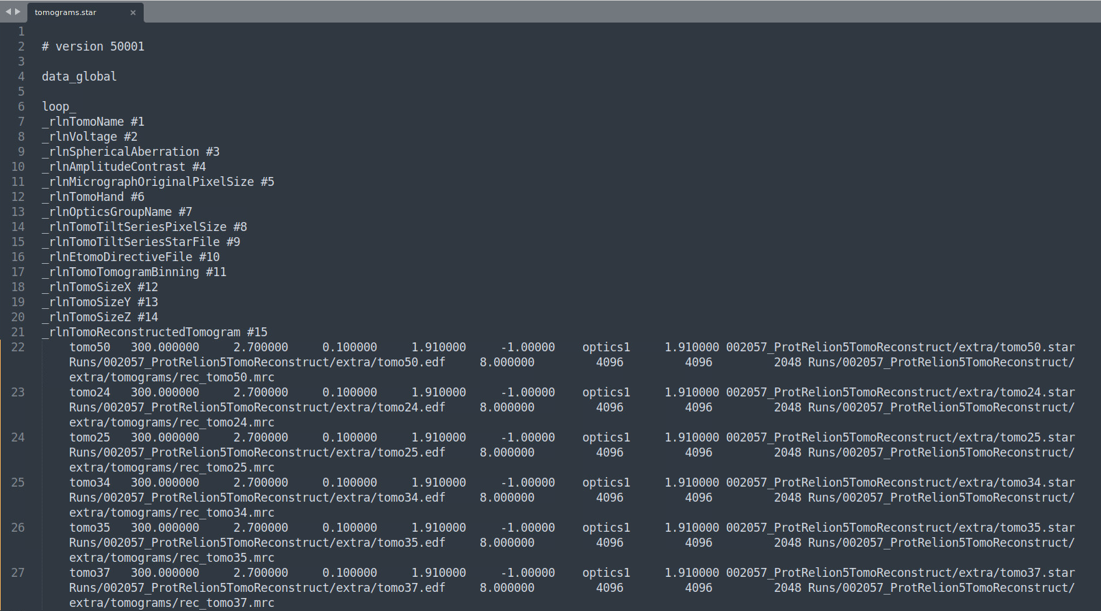Click line number 22 in gutter
1101x611 pixels.
[18, 347]
